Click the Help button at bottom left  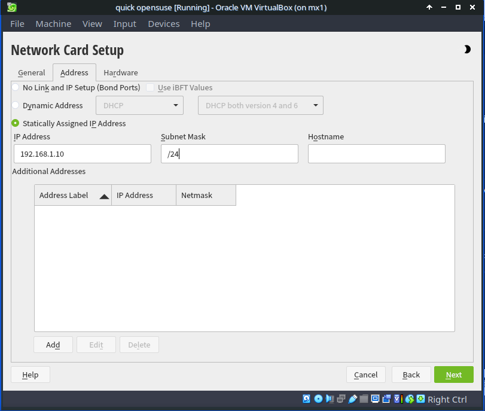click(30, 375)
